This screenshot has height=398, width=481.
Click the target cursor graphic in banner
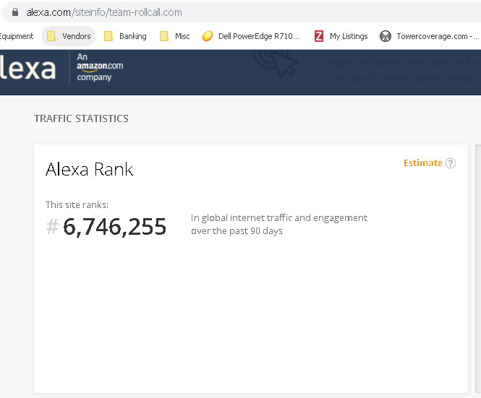tap(275, 64)
